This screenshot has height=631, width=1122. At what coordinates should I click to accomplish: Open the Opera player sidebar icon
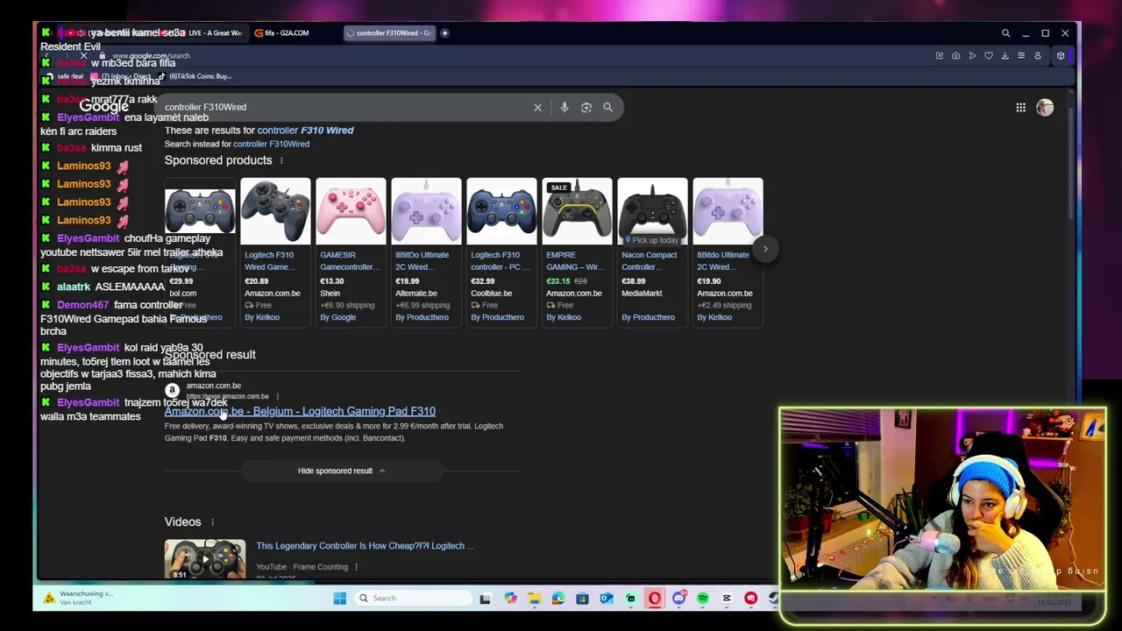(x=972, y=56)
